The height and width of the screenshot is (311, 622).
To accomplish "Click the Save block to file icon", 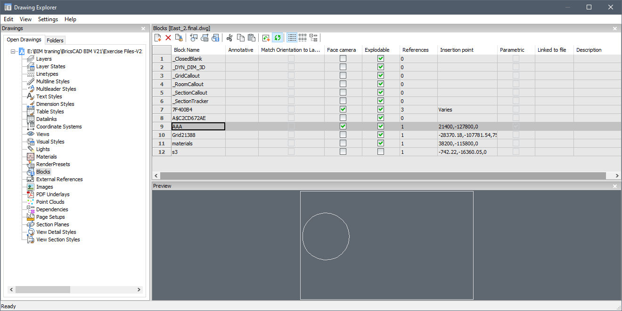I will click(x=215, y=37).
